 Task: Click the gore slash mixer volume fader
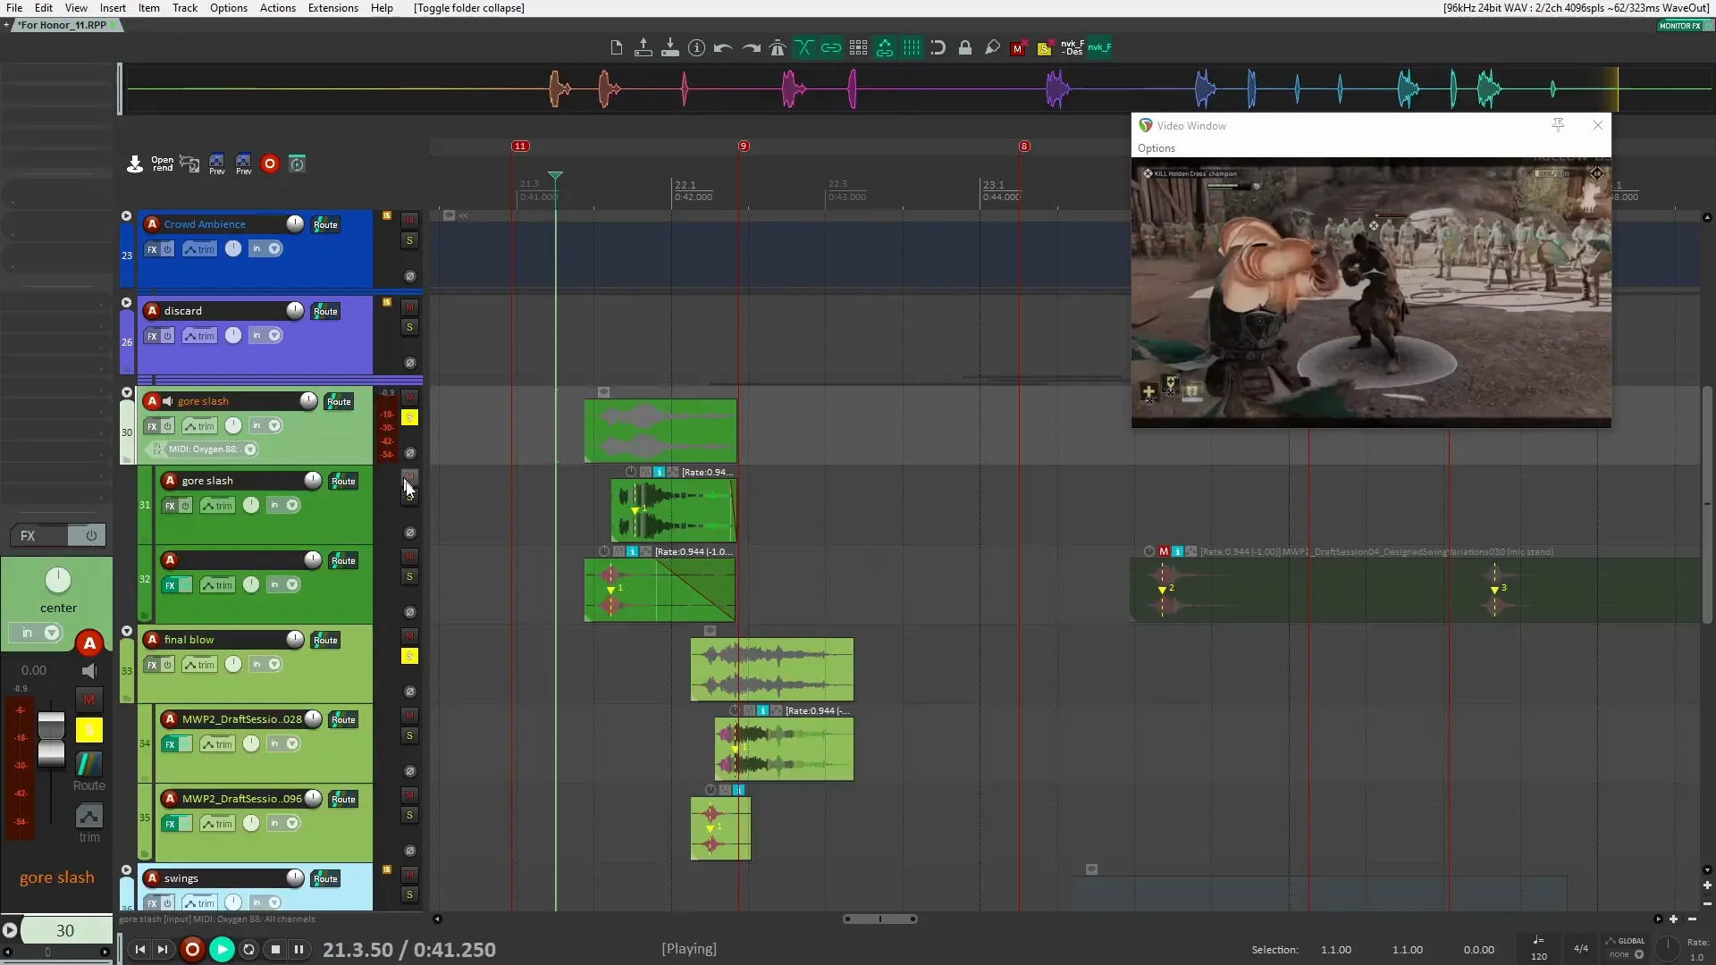(51, 739)
